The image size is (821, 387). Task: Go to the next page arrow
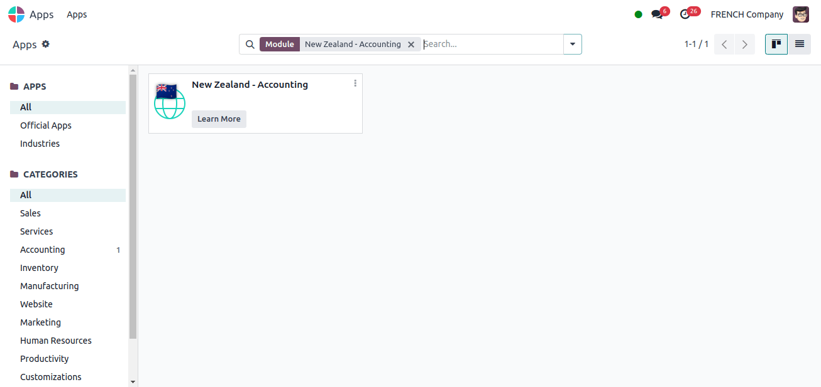(x=745, y=45)
